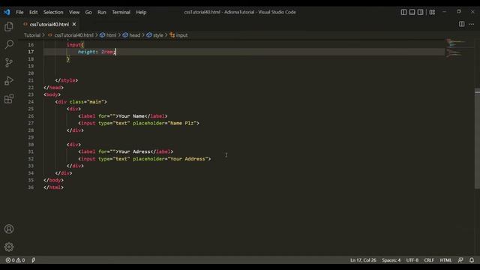Click line number 24 in gutter
The width and height of the screenshot is (480, 270).
[31, 102]
